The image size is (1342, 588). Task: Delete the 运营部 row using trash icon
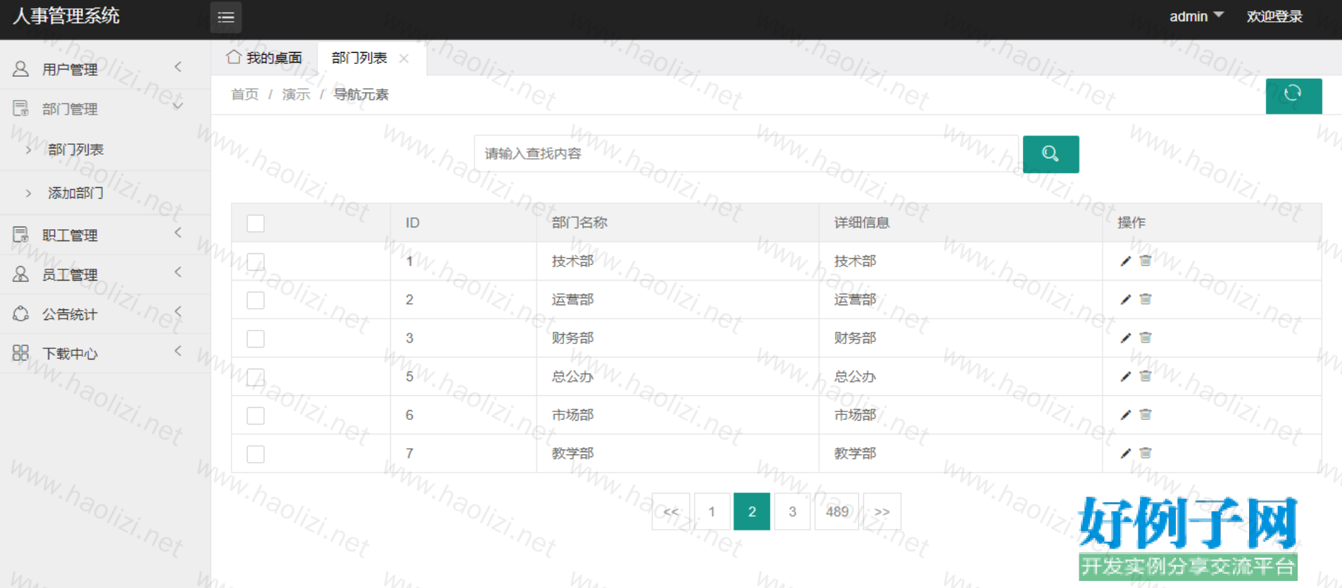click(x=1146, y=300)
